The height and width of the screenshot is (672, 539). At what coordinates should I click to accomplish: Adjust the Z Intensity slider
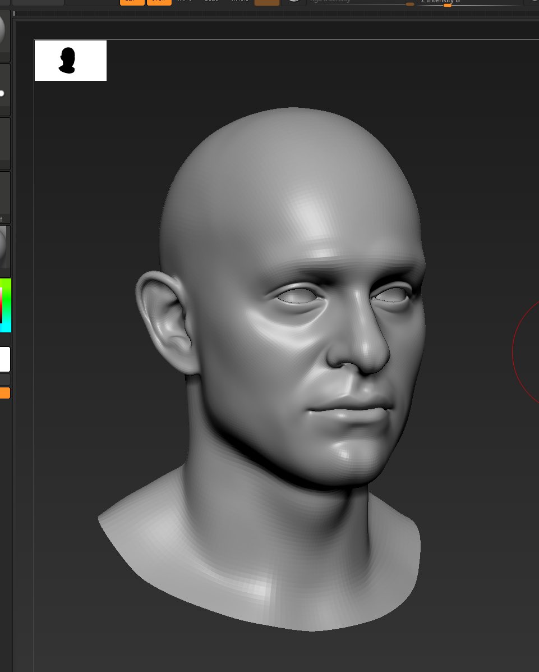tap(470, 2)
